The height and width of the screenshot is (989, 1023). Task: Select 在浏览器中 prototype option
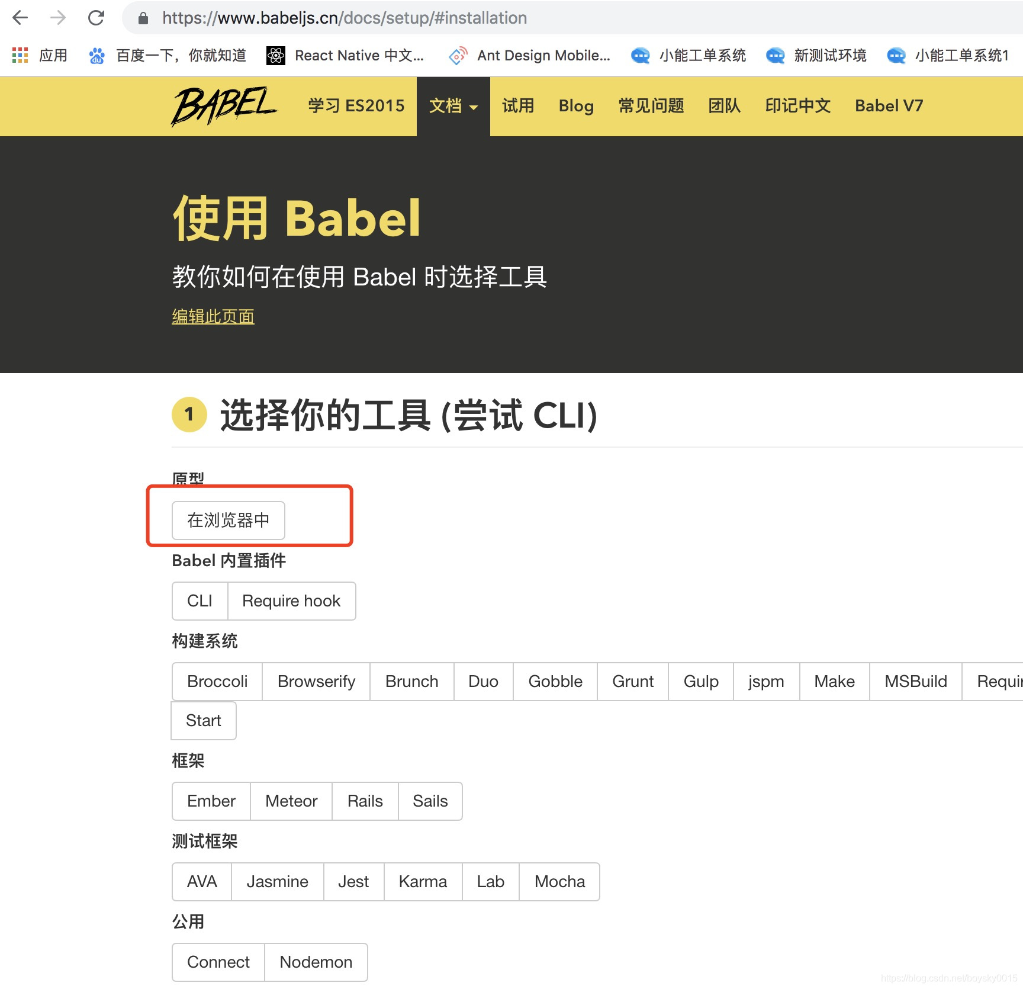click(x=227, y=521)
